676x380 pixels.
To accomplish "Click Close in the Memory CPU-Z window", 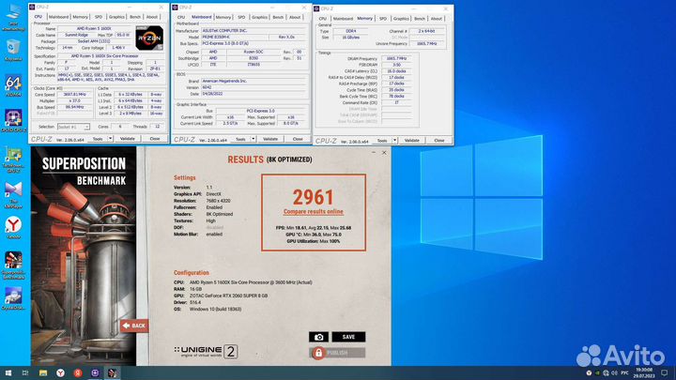I will tap(438, 141).
